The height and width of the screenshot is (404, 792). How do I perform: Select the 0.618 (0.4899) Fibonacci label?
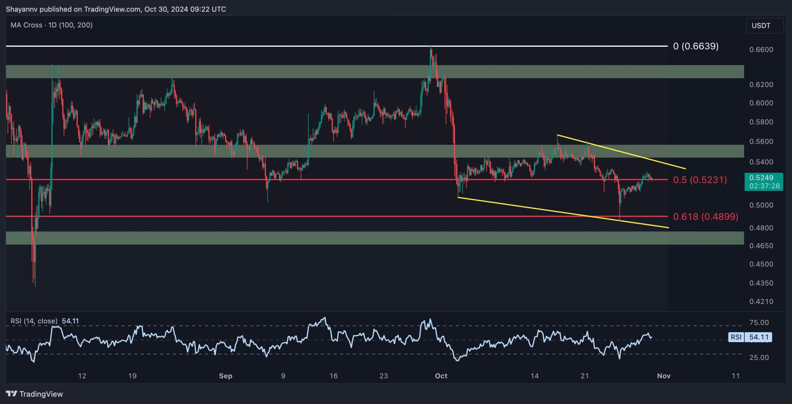705,217
